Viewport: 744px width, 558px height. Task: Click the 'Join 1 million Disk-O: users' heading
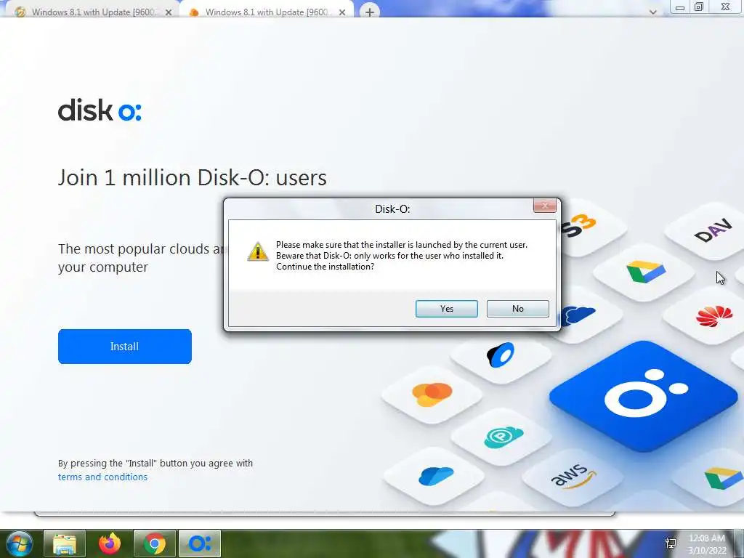(192, 178)
